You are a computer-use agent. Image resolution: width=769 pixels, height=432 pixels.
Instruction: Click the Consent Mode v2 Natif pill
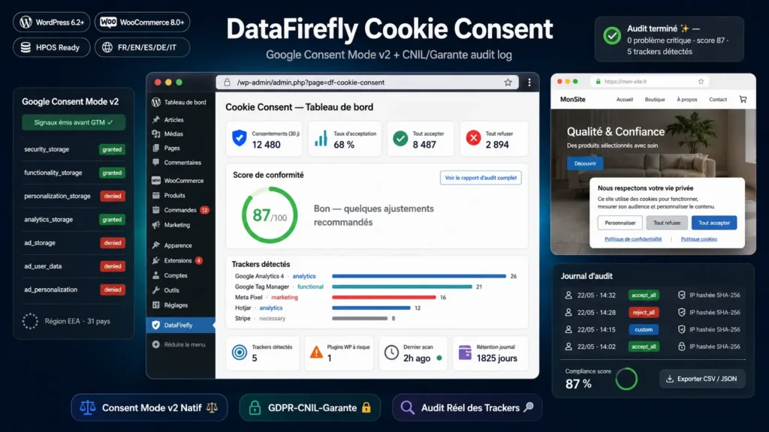point(149,407)
